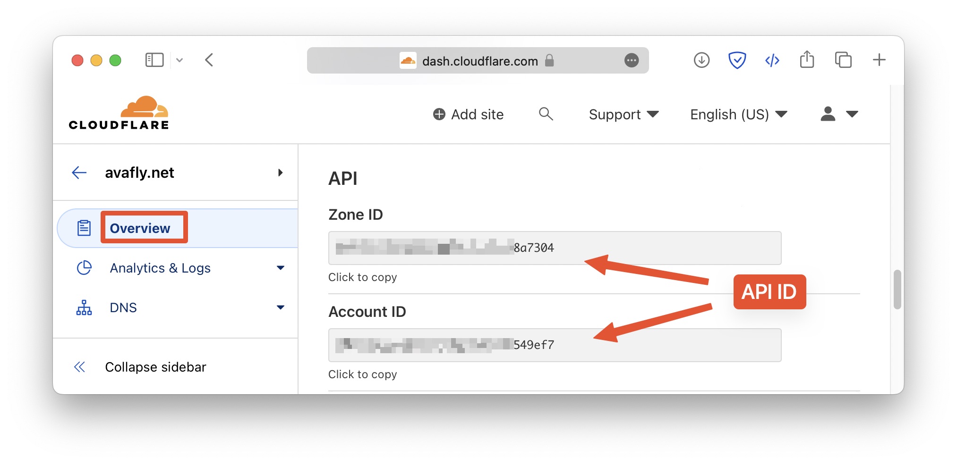The height and width of the screenshot is (464, 957).
Task: Open the sidebar options chevron dropdown
Action: tap(179, 60)
